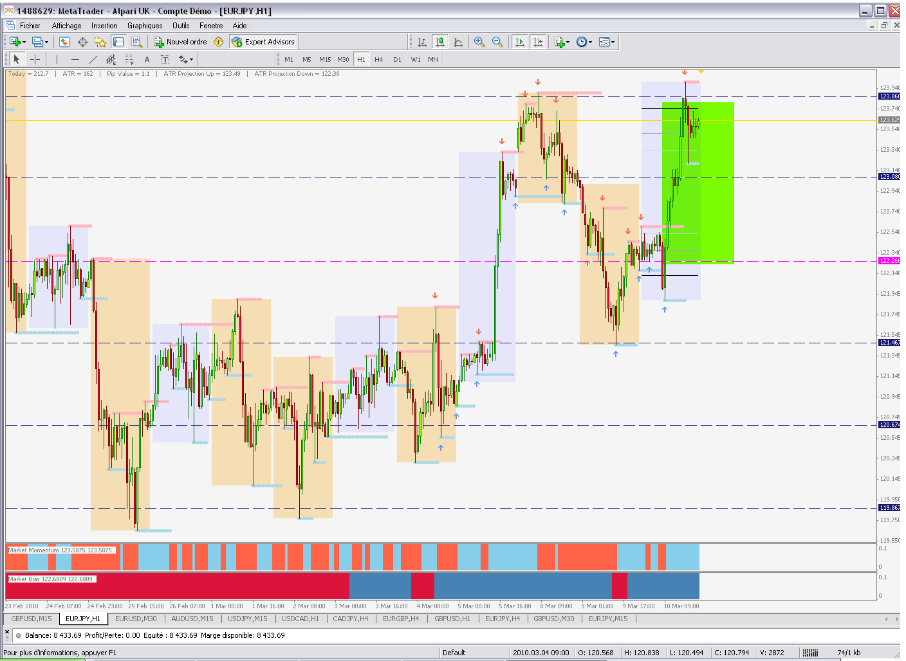This screenshot has height=661, width=906.
Task: Open the Aide menu
Action: coord(240,26)
